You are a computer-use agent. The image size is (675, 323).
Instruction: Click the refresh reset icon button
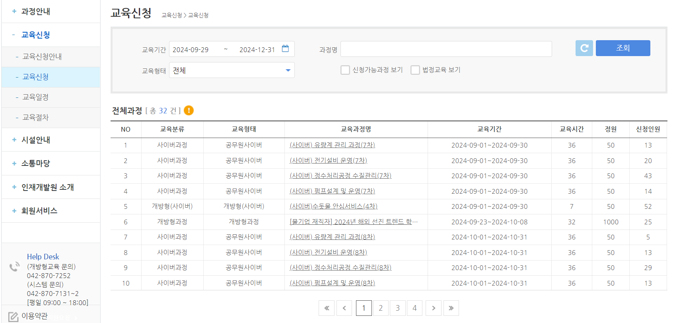584,48
